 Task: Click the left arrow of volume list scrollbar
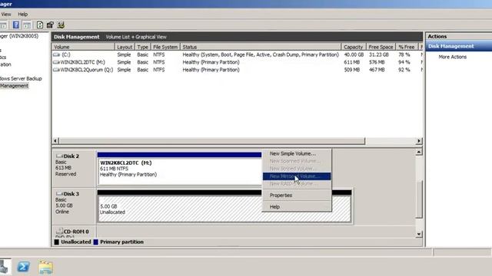point(55,141)
